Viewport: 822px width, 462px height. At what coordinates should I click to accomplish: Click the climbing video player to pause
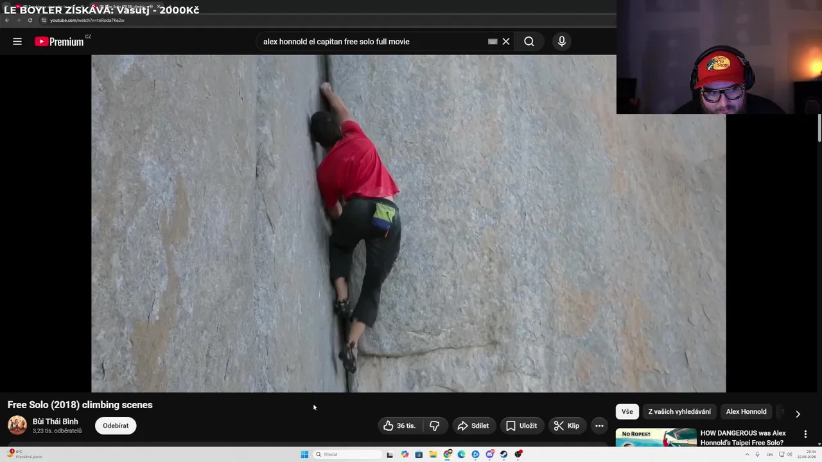pos(408,223)
